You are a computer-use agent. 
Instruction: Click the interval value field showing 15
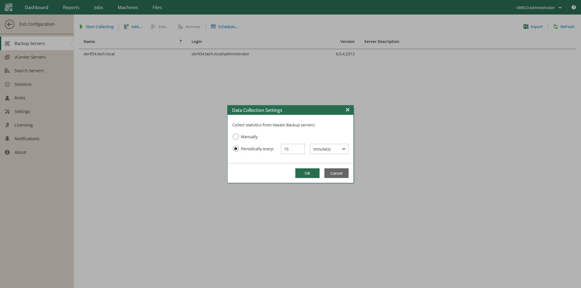[x=293, y=149]
